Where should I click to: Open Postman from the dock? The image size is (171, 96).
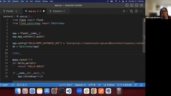coord(101,91)
